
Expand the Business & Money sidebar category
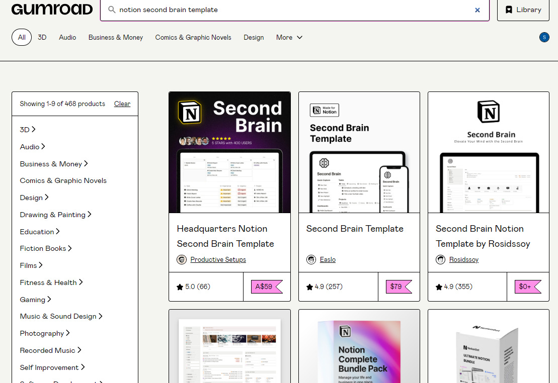click(x=54, y=163)
